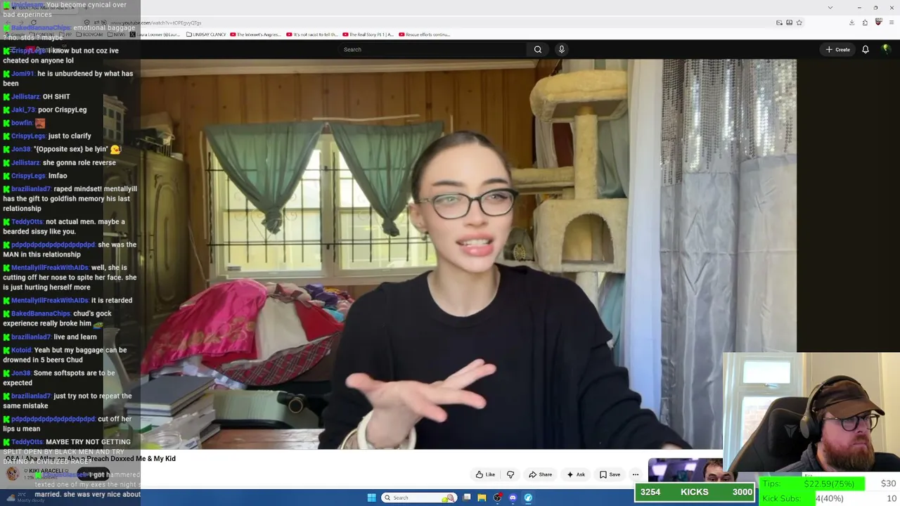
Task: Open the more actions three-dot menu
Action: click(x=636, y=474)
